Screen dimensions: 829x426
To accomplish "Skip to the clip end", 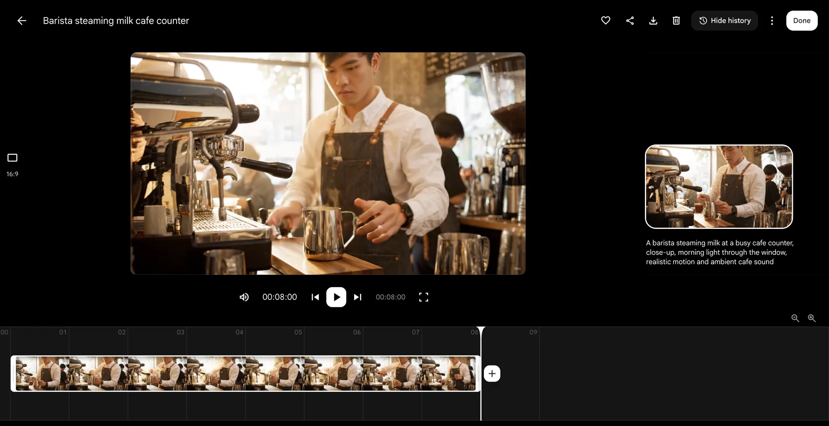I will pos(358,297).
